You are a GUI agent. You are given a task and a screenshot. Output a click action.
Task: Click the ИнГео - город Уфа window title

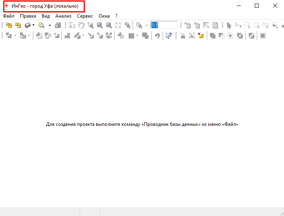(45, 6)
